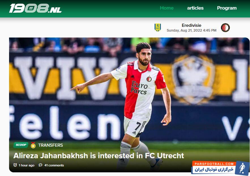
Task: Go to the articles section
Action: pyautogui.click(x=195, y=8)
